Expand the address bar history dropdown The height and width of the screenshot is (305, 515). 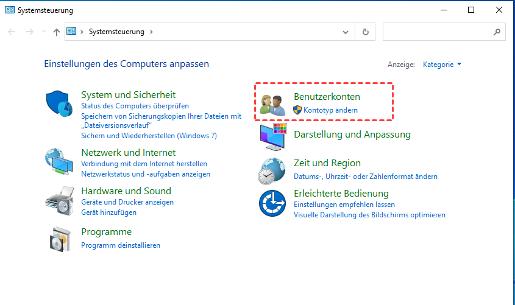pos(346,32)
